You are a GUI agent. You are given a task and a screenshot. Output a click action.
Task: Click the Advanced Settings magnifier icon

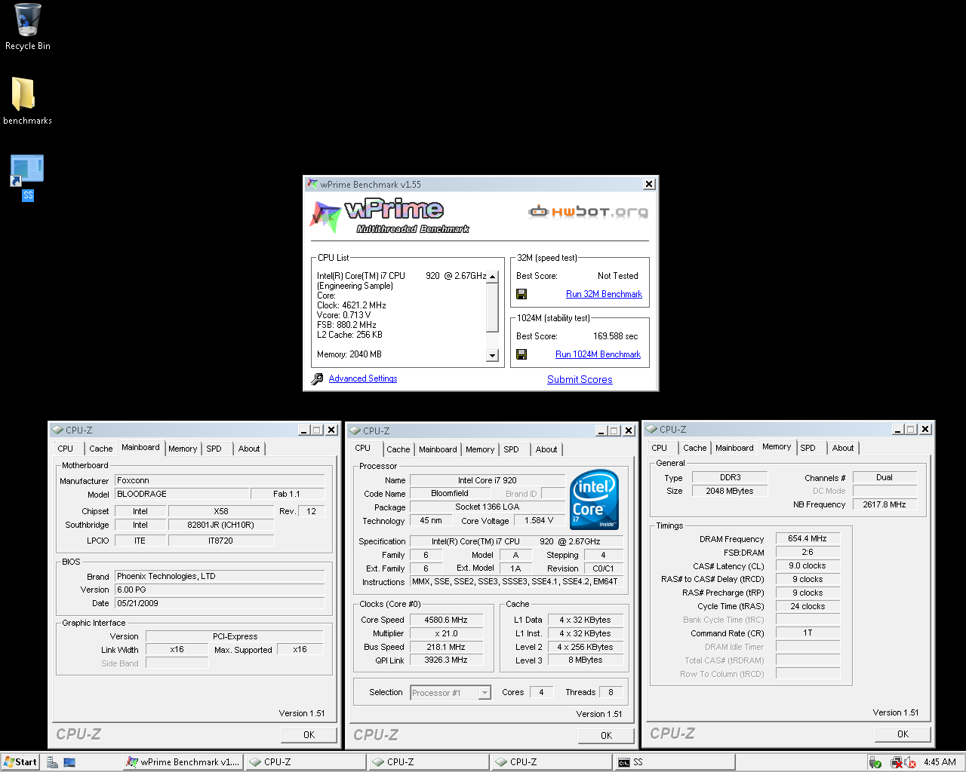click(x=317, y=378)
